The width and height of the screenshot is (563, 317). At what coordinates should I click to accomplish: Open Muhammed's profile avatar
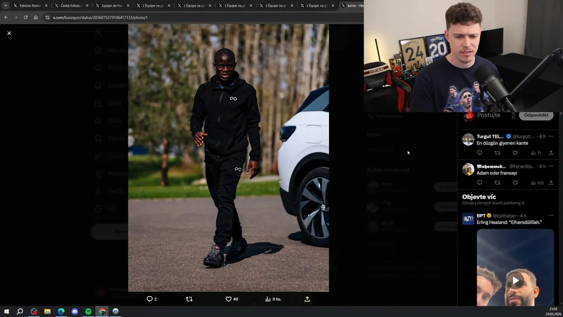(468, 170)
